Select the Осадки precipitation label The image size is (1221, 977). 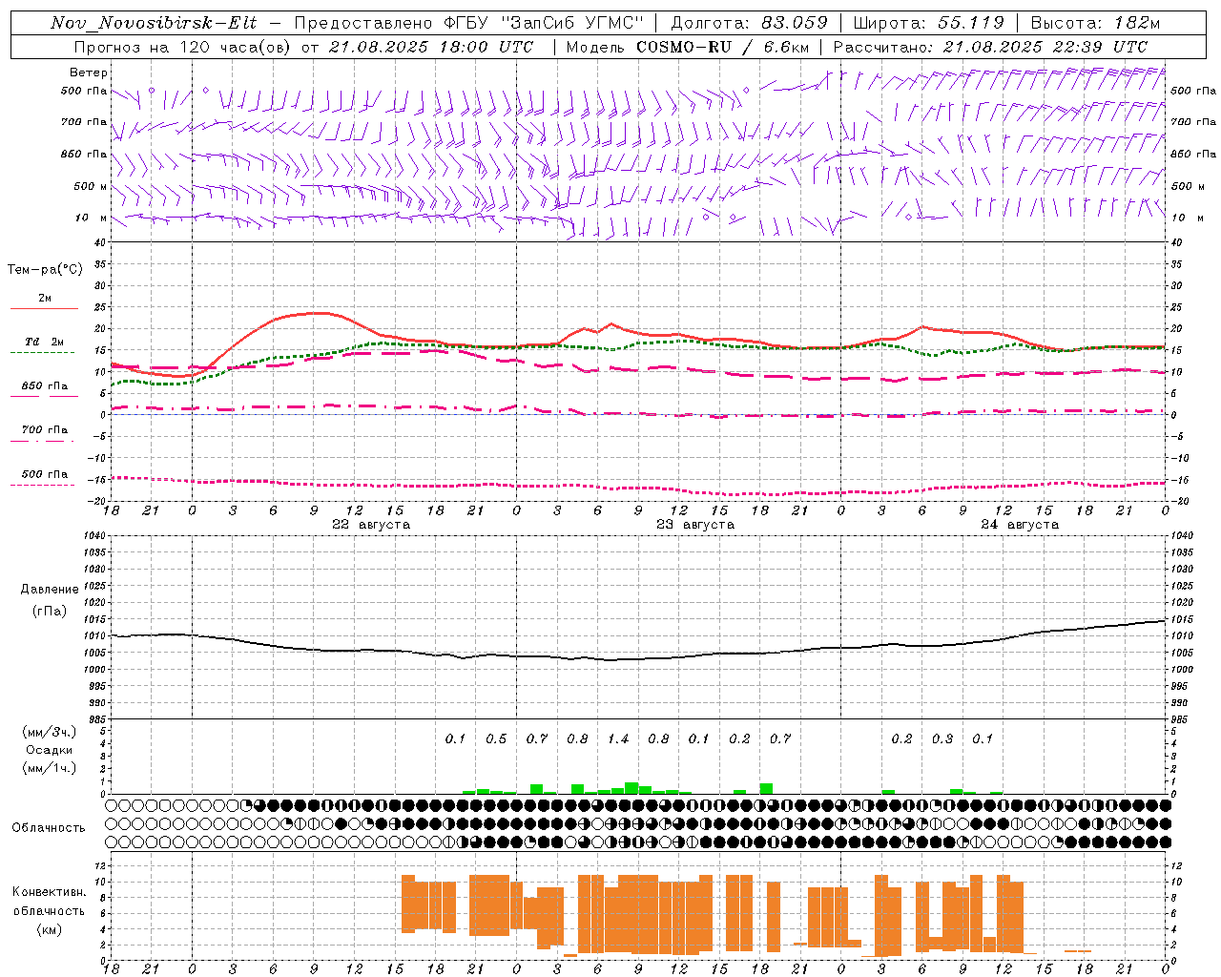tap(50, 750)
